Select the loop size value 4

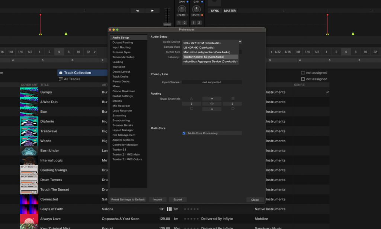pos(59,52)
